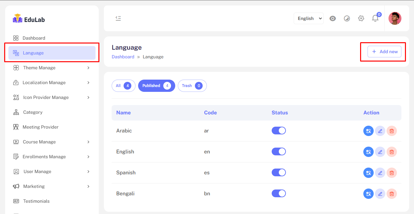Open the user profile avatar
The width and height of the screenshot is (414, 214).
pos(395,18)
